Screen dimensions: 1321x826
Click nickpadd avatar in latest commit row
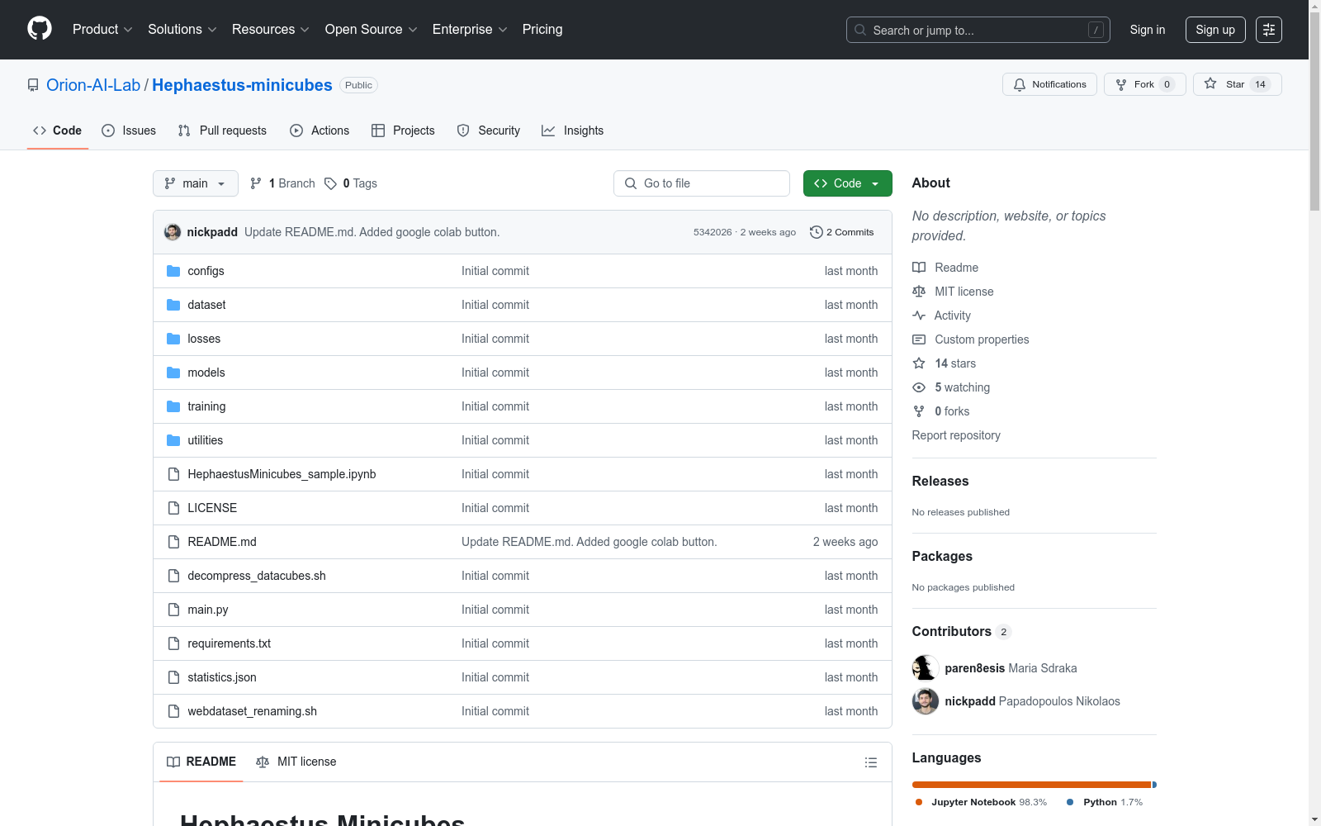(x=173, y=232)
